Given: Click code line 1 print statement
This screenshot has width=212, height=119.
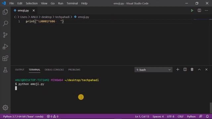Looking at the screenshot, I should click(45, 21).
